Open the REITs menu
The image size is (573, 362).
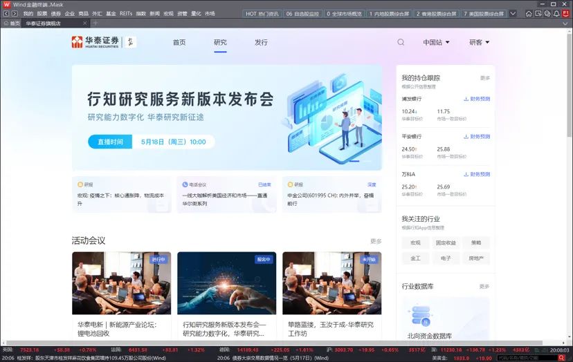(x=126, y=14)
